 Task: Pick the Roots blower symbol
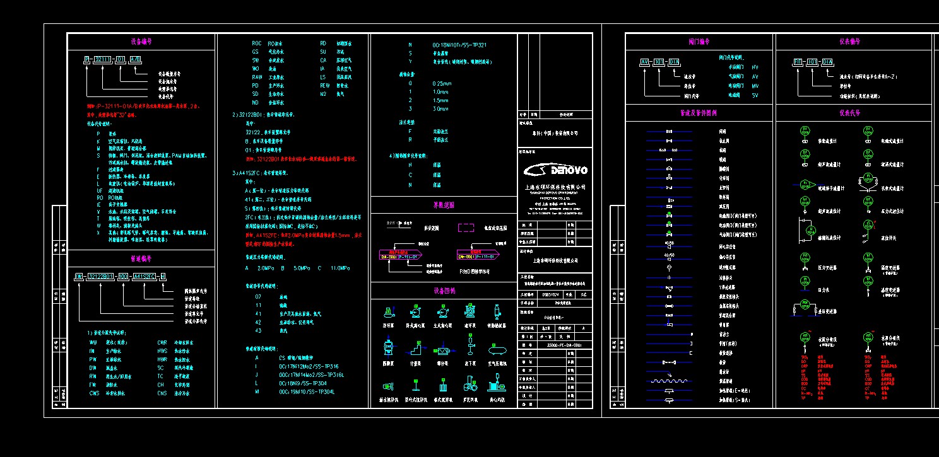pyautogui.click(x=471, y=383)
